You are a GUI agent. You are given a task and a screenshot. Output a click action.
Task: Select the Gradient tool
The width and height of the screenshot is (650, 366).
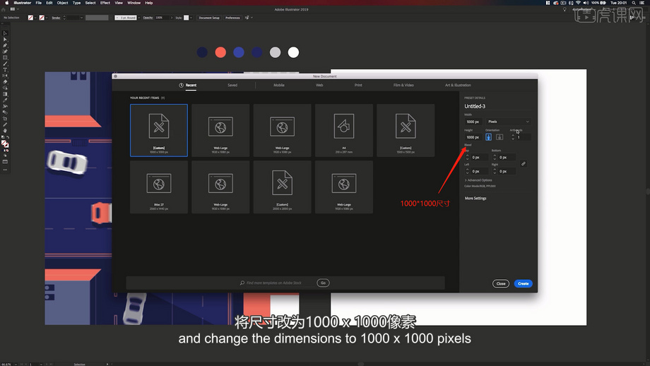coord(5,94)
